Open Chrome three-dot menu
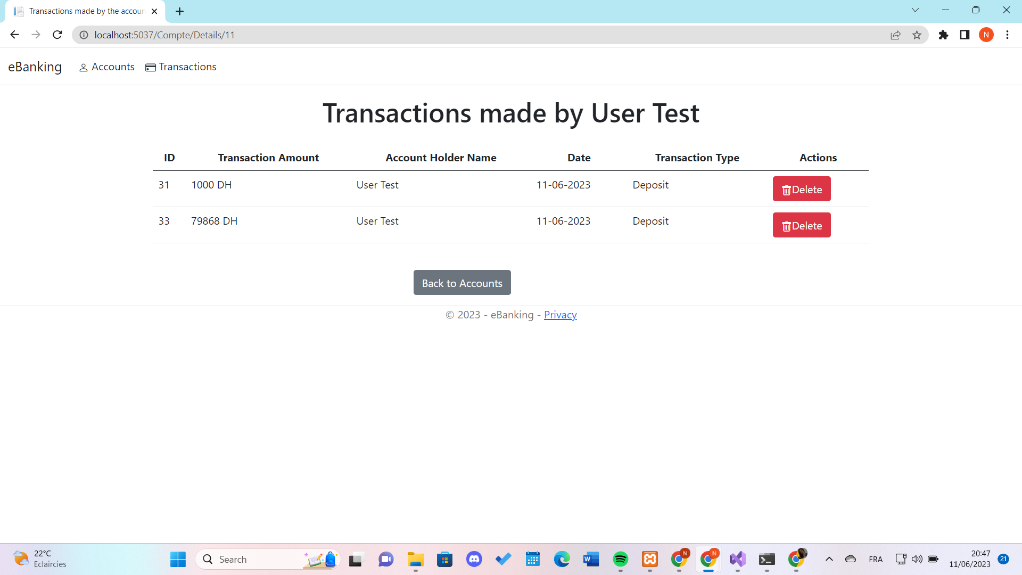1022x575 pixels. click(x=1007, y=35)
